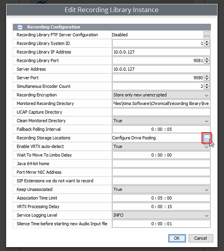
Task: Click Wait To Move To Limbo Delay field
Action: [161, 155]
